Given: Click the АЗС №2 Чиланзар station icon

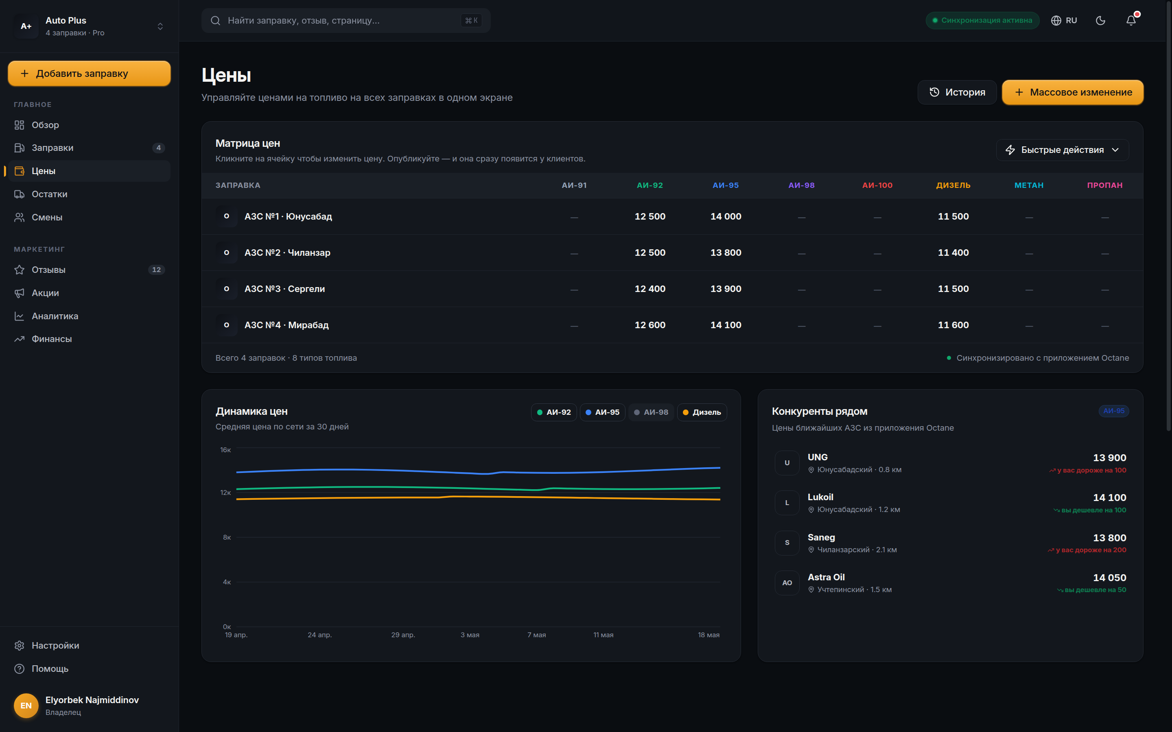Looking at the screenshot, I should pos(226,252).
